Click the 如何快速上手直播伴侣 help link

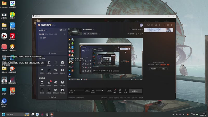pyautogui.click(x=76, y=98)
